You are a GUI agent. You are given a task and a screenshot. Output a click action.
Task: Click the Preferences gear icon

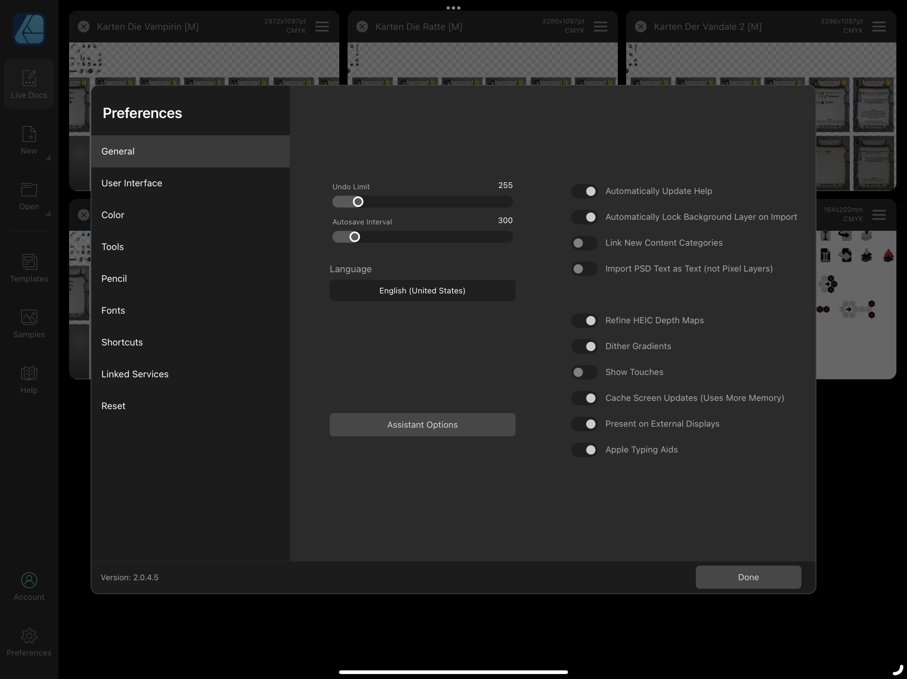(x=29, y=636)
